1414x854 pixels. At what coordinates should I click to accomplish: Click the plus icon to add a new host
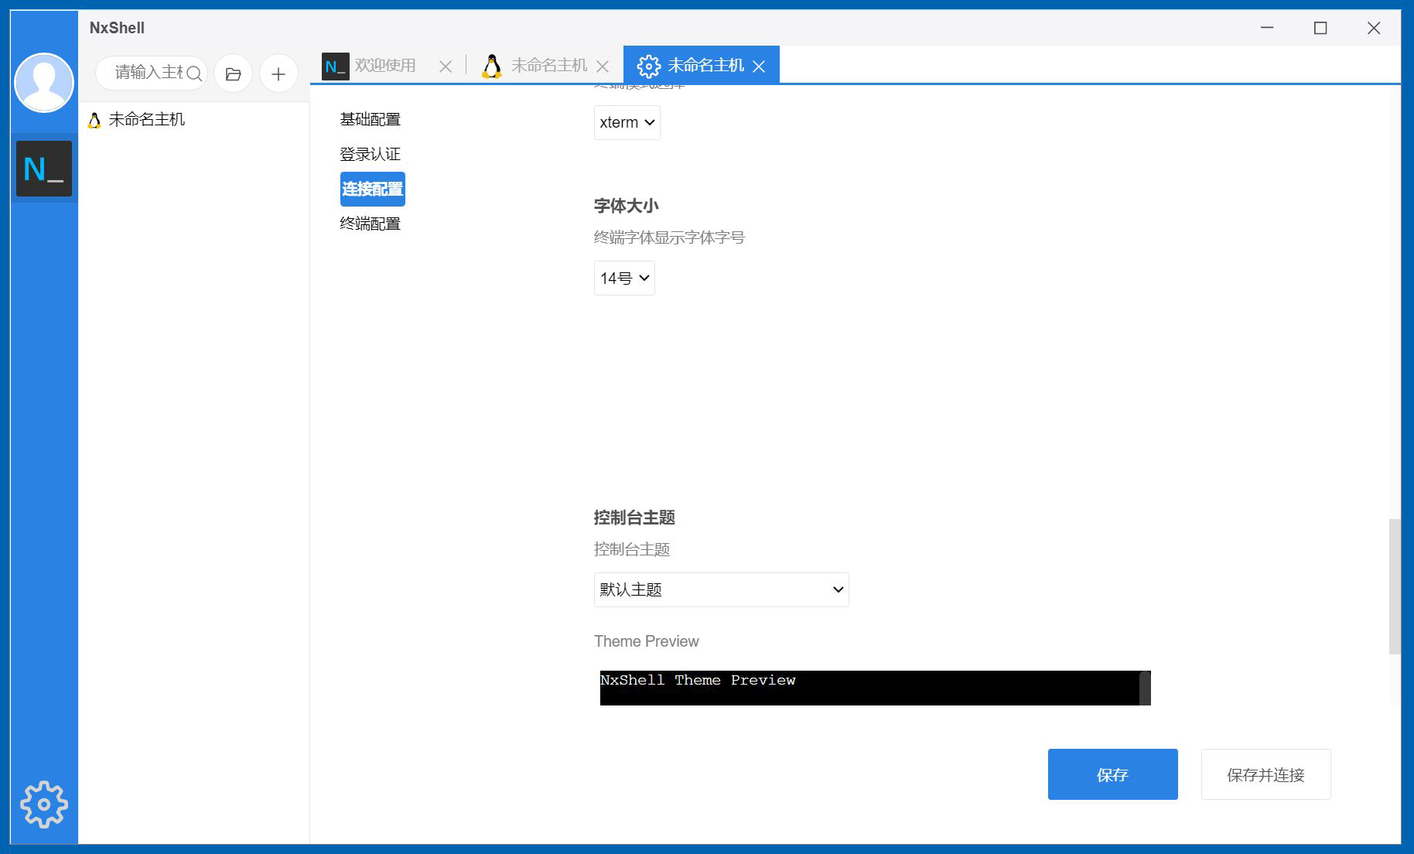278,73
